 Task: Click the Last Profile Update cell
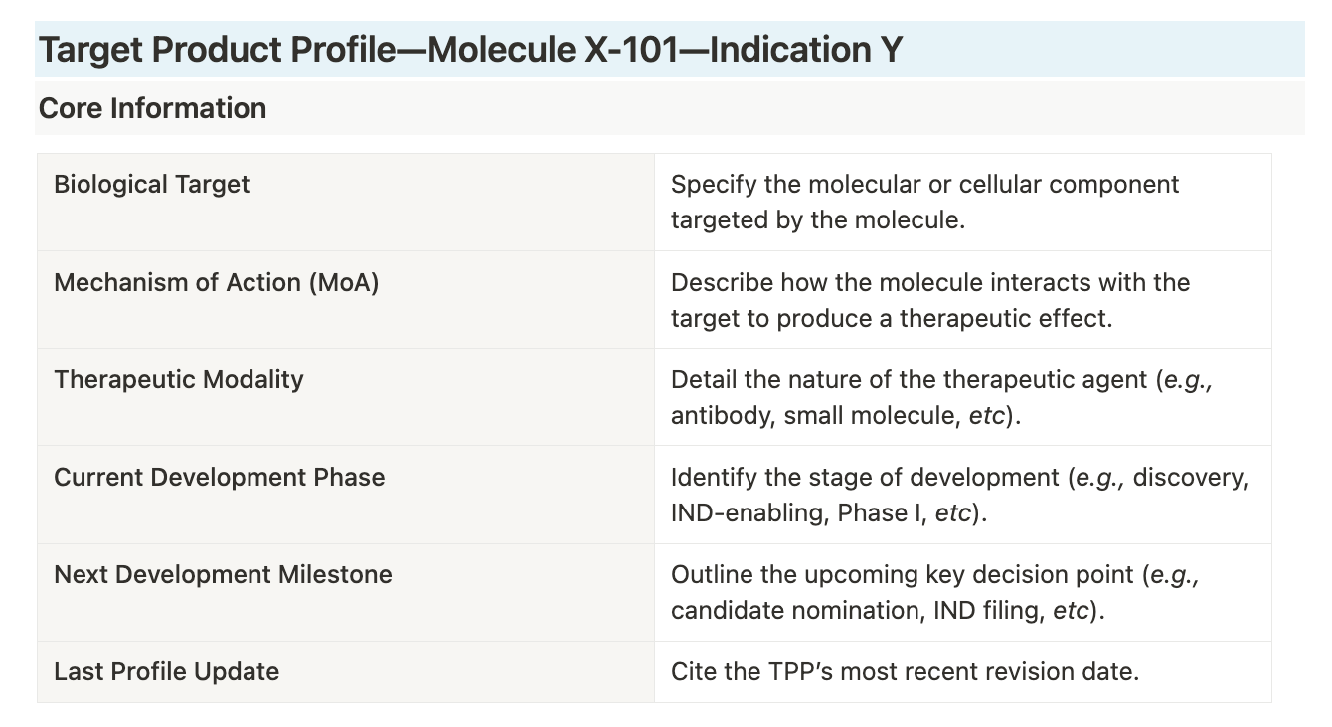click(x=346, y=671)
